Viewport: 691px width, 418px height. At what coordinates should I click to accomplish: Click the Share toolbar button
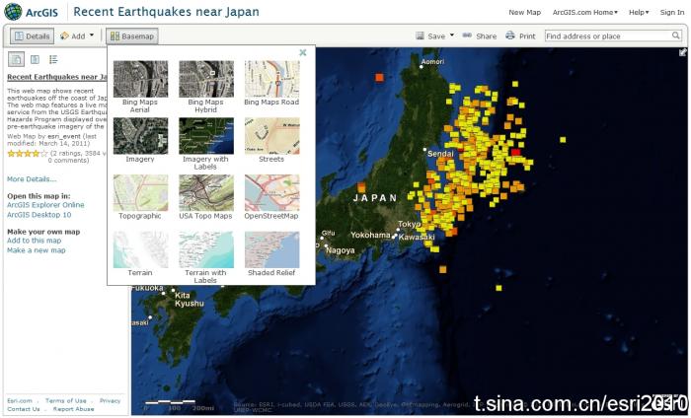[479, 35]
